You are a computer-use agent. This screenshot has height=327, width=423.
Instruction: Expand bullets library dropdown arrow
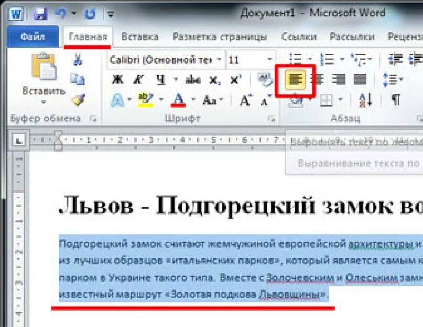point(310,59)
